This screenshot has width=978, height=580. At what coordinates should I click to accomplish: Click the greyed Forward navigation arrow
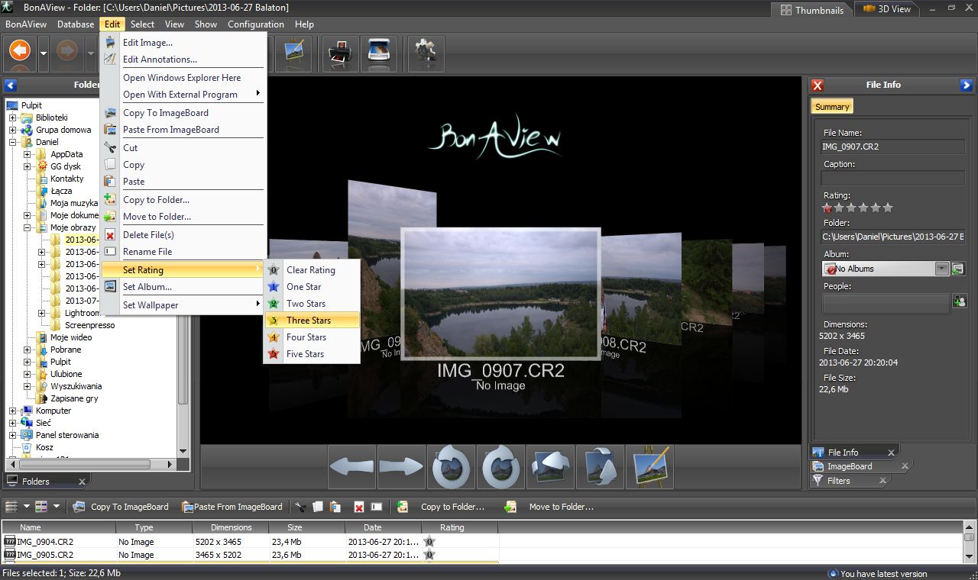pos(66,53)
